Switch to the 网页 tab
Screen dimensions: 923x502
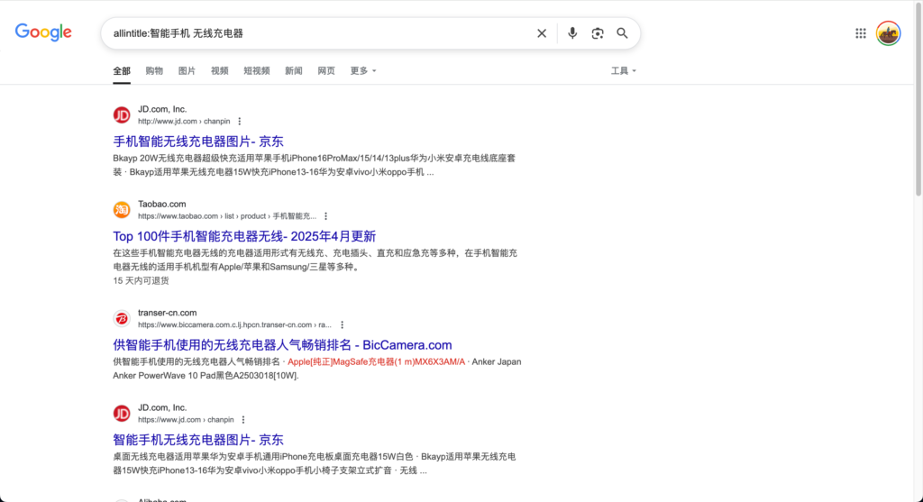[326, 70]
